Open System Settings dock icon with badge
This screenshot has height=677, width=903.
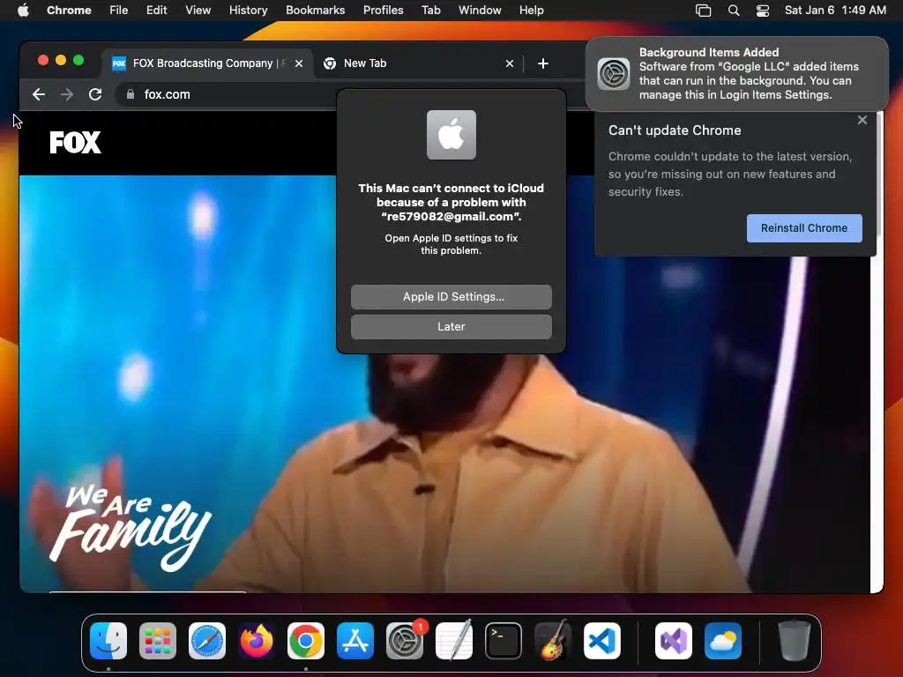click(x=405, y=640)
